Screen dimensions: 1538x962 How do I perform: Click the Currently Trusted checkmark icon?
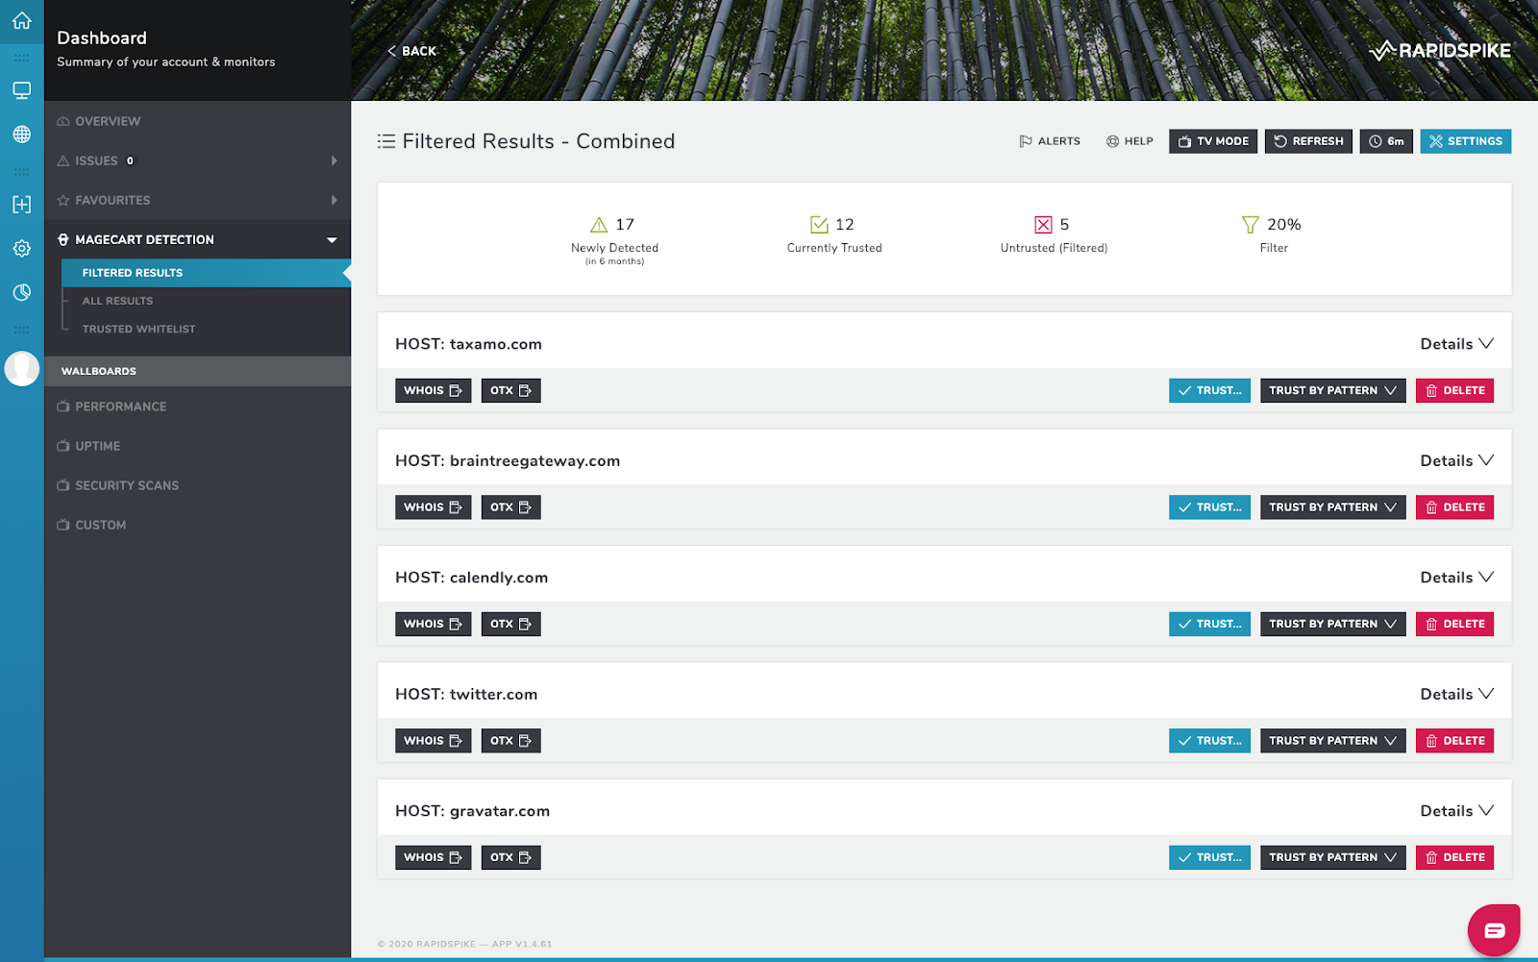point(819,225)
